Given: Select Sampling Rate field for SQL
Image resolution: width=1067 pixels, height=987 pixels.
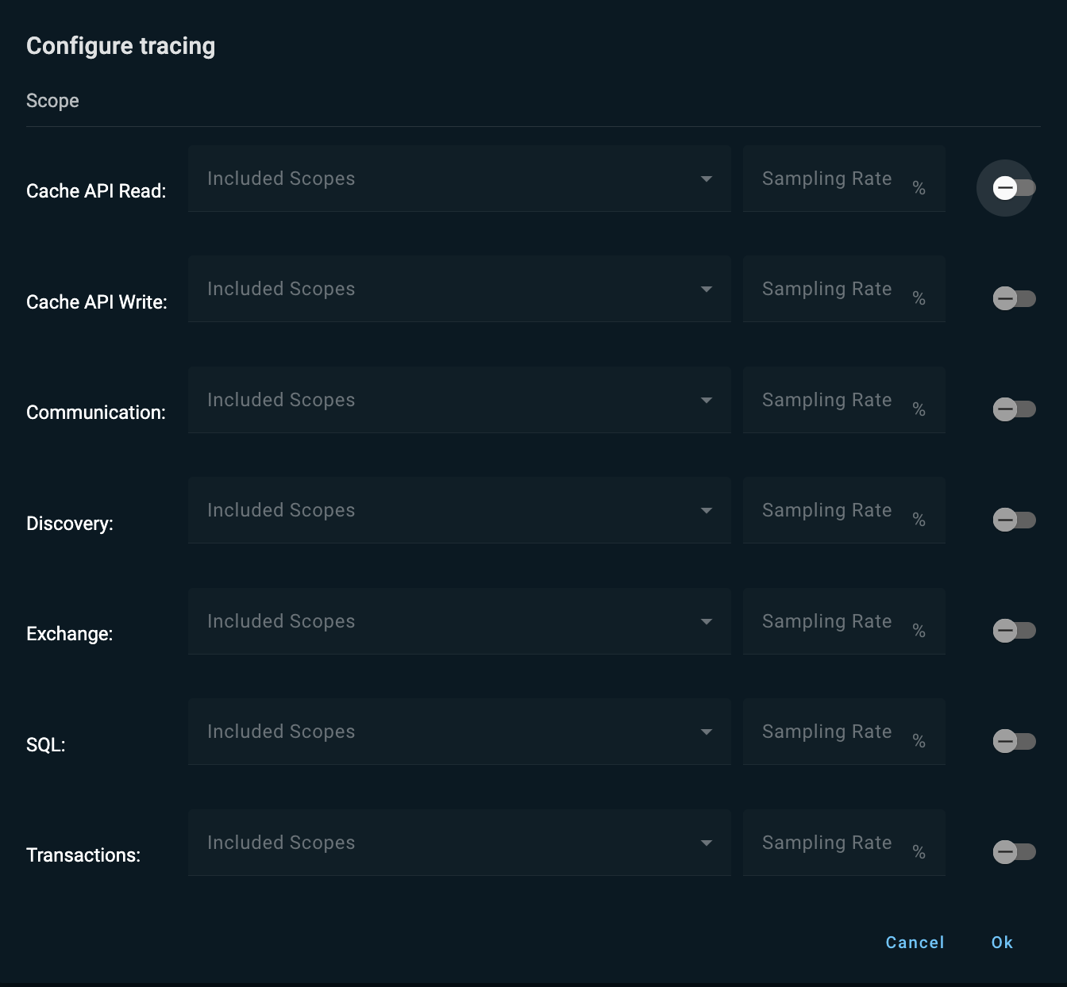Looking at the screenshot, I should click(844, 732).
